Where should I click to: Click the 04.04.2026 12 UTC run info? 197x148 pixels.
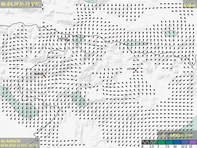(19, 145)
